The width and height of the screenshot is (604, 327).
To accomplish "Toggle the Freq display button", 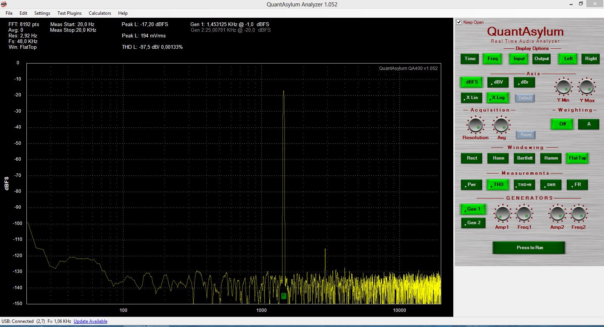I will [x=493, y=59].
